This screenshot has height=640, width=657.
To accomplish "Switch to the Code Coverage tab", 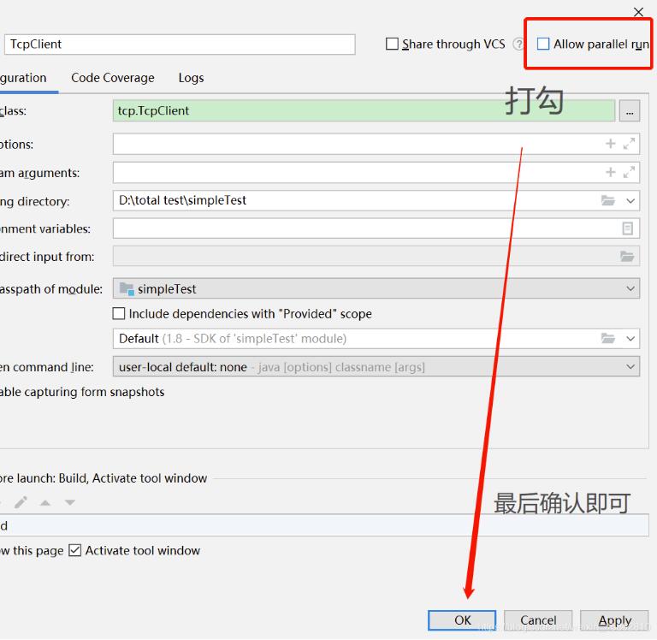I will coord(113,78).
